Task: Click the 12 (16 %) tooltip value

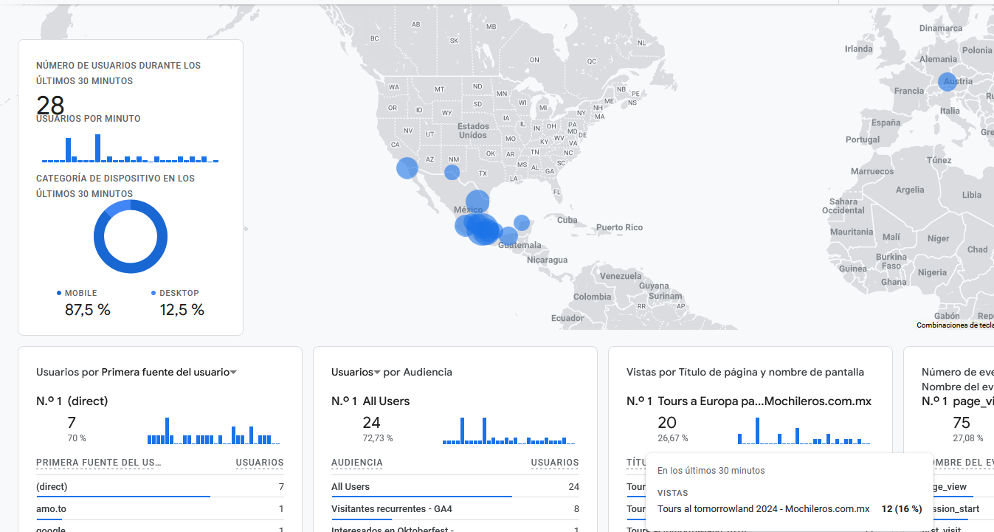Action: coord(902,509)
